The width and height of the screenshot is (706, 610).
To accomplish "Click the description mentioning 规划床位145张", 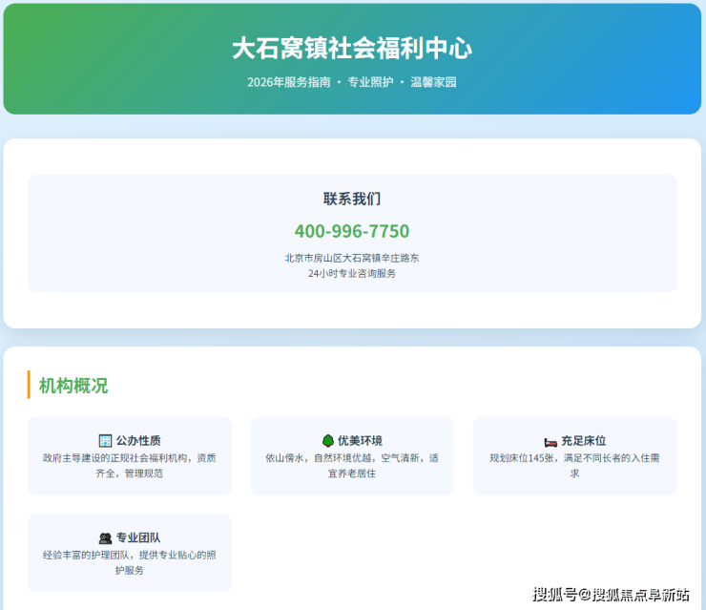I will tap(574, 465).
